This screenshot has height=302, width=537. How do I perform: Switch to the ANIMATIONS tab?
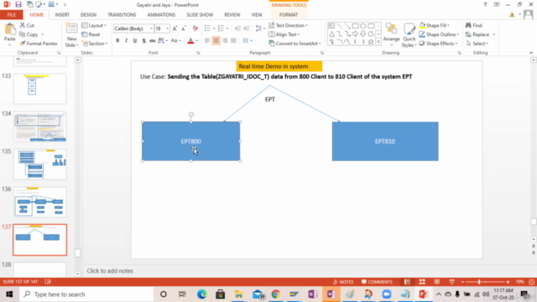[x=161, y=15]
